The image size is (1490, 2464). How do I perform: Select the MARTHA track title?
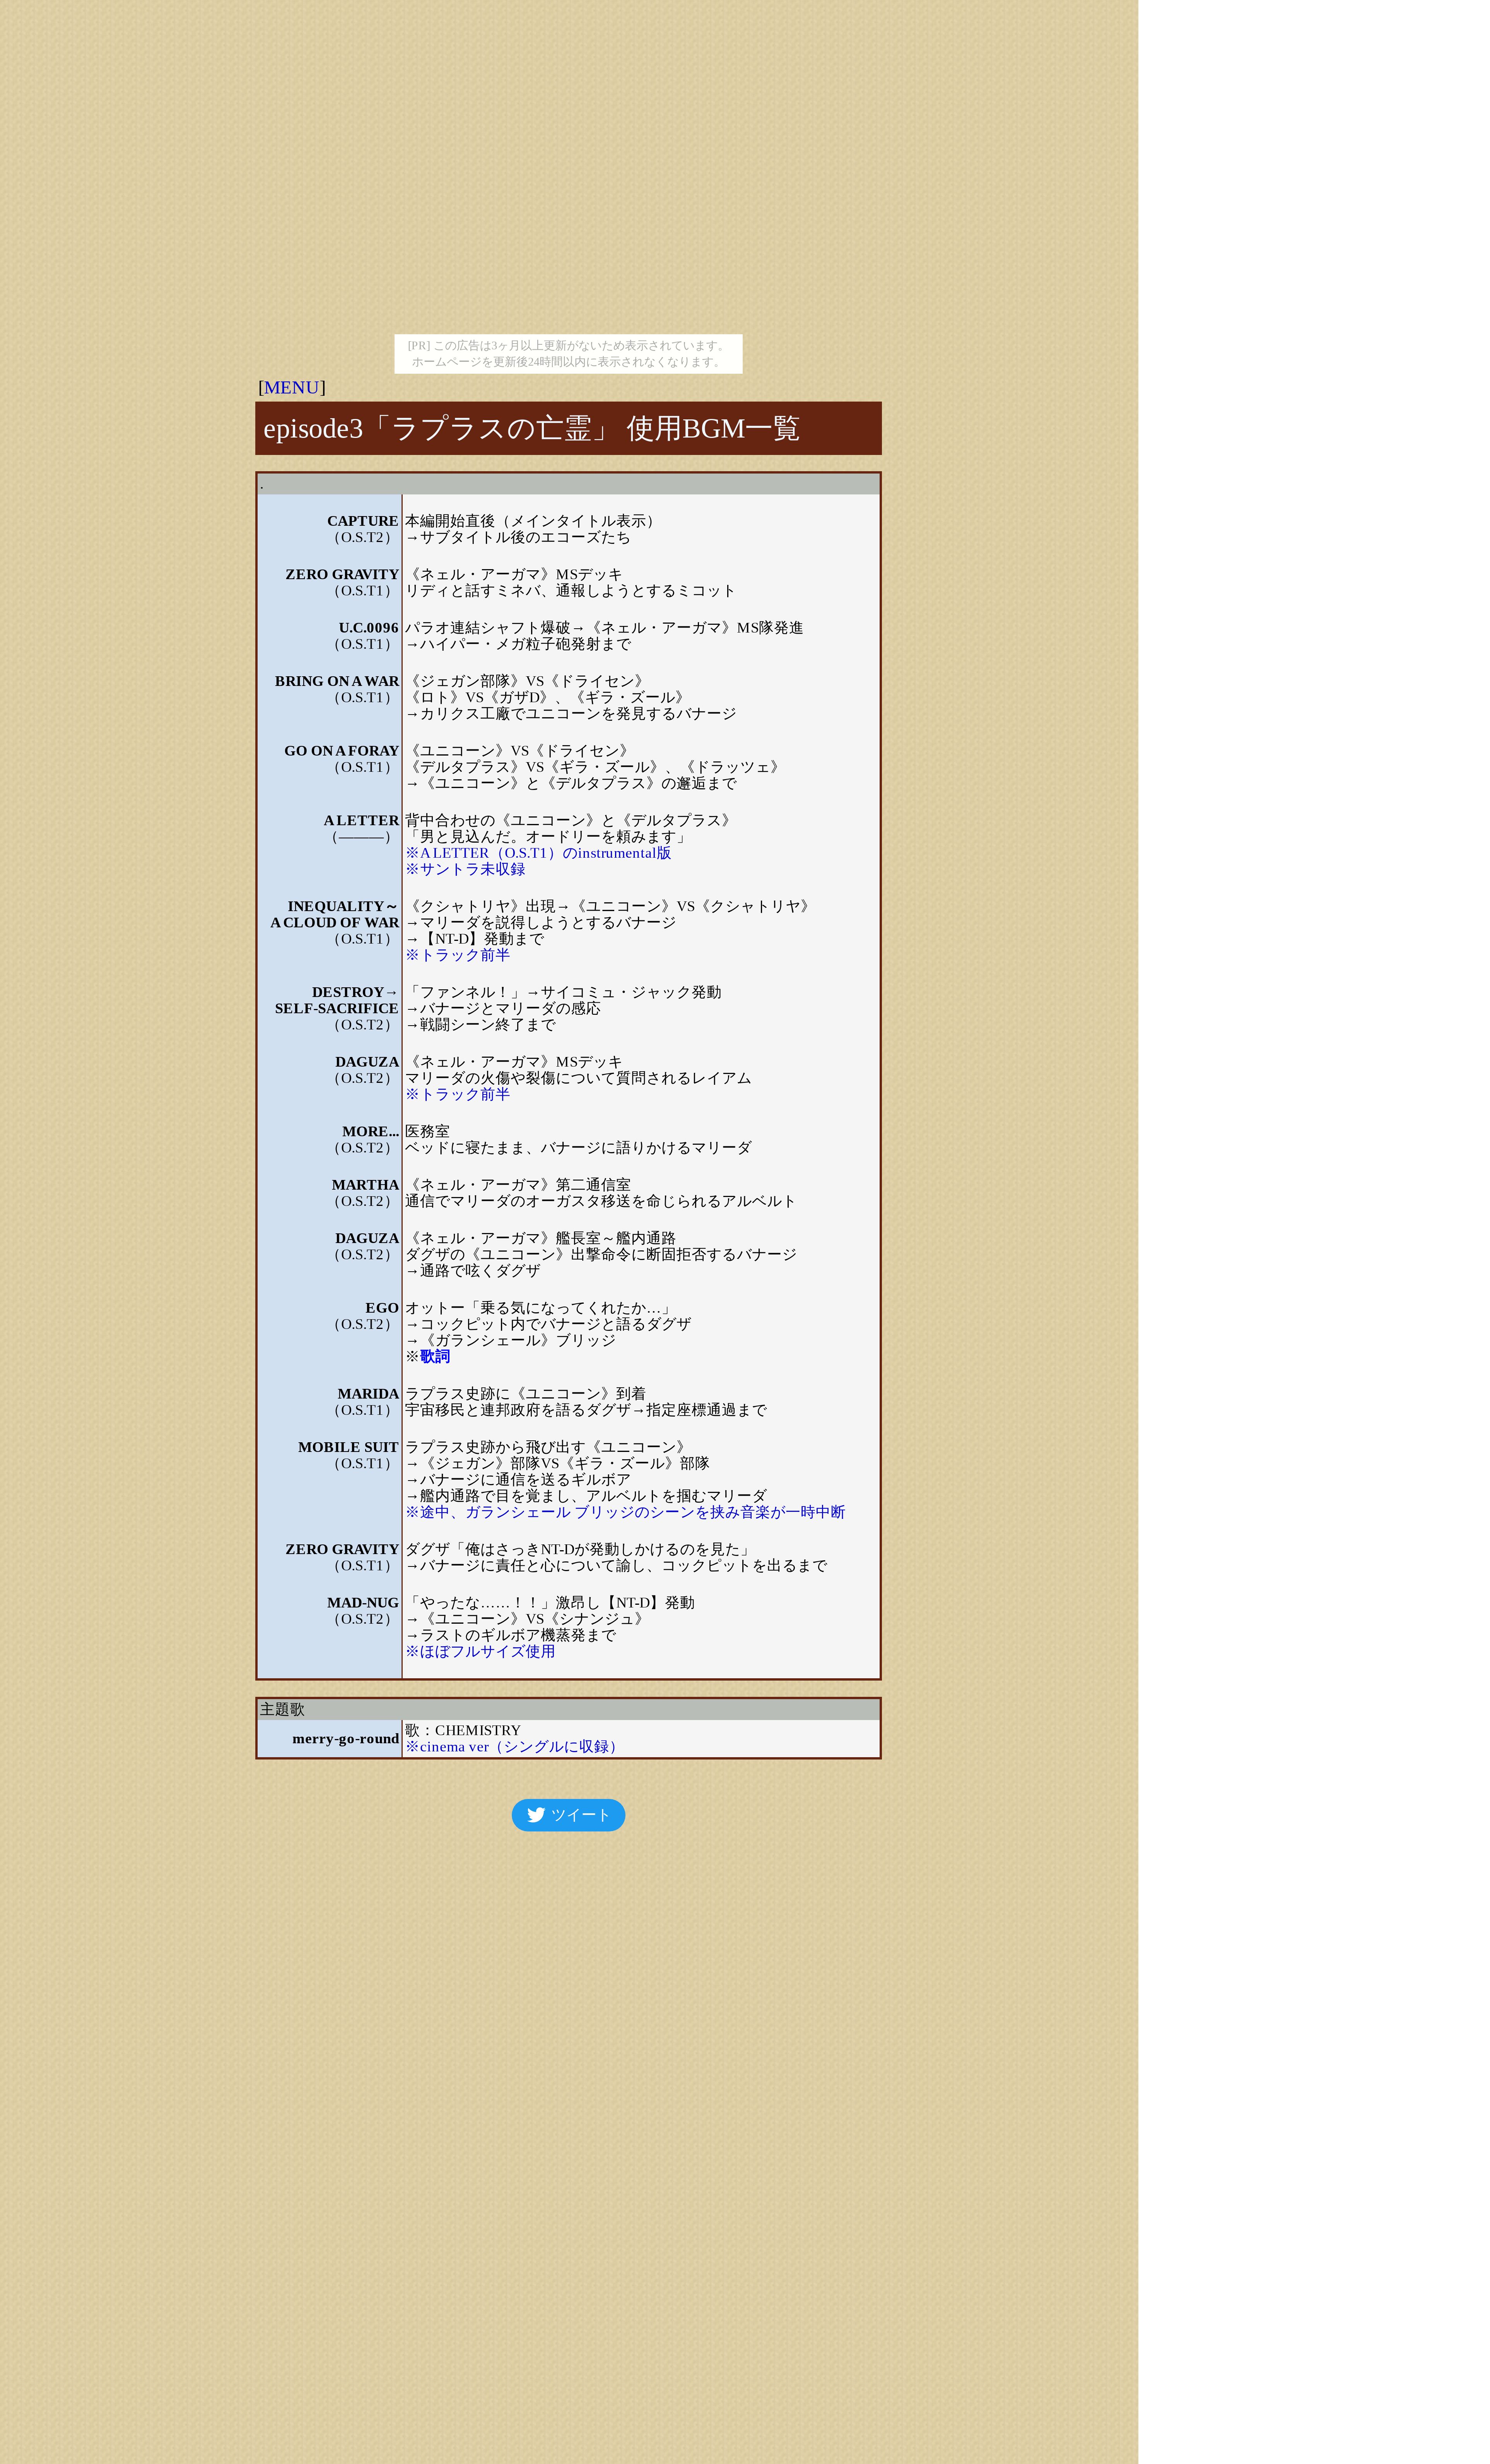point(366,1185)
